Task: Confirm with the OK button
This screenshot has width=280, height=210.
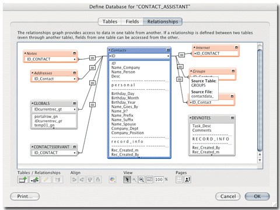Action: [257, 197]
